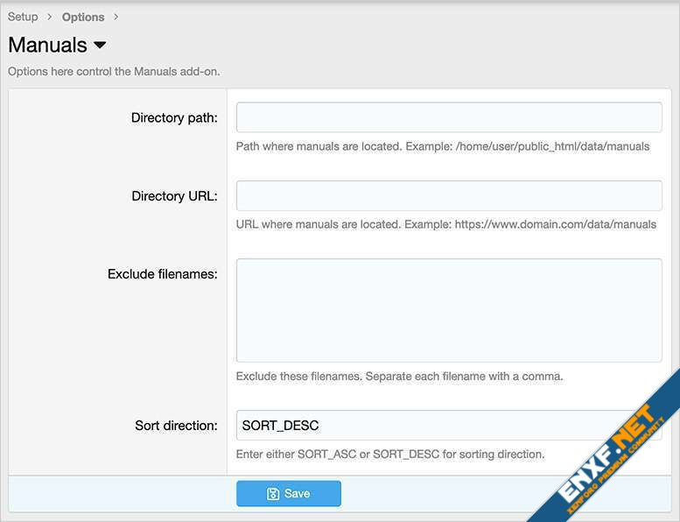The image size is (680, 522).
Task: Click the SORT_ASC or SORT_DESC hint text
Action: coord(390,454)
